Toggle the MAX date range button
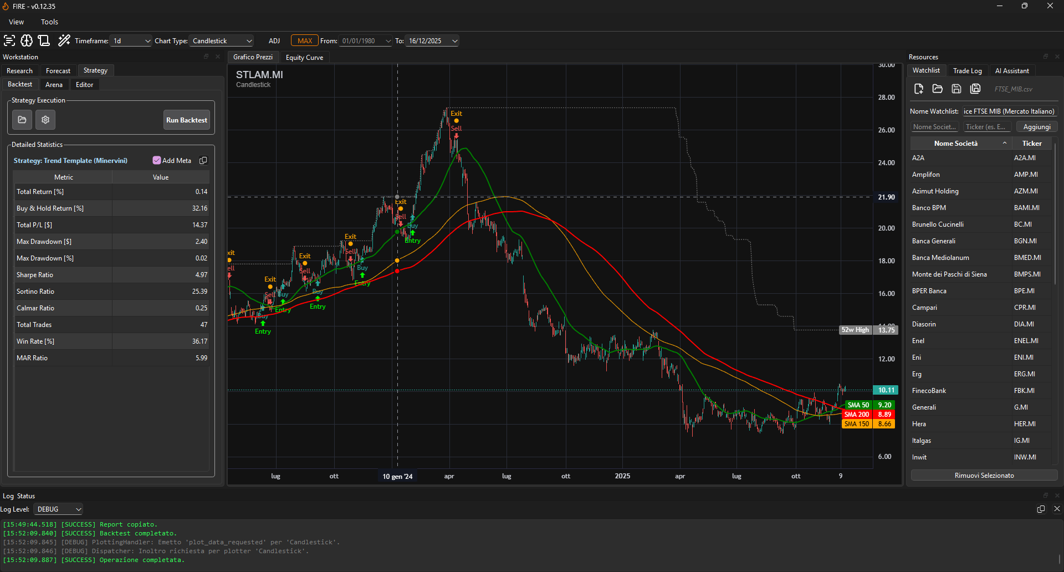Image resolution: width=1064 pixels, height=572 pixels. 305,41
